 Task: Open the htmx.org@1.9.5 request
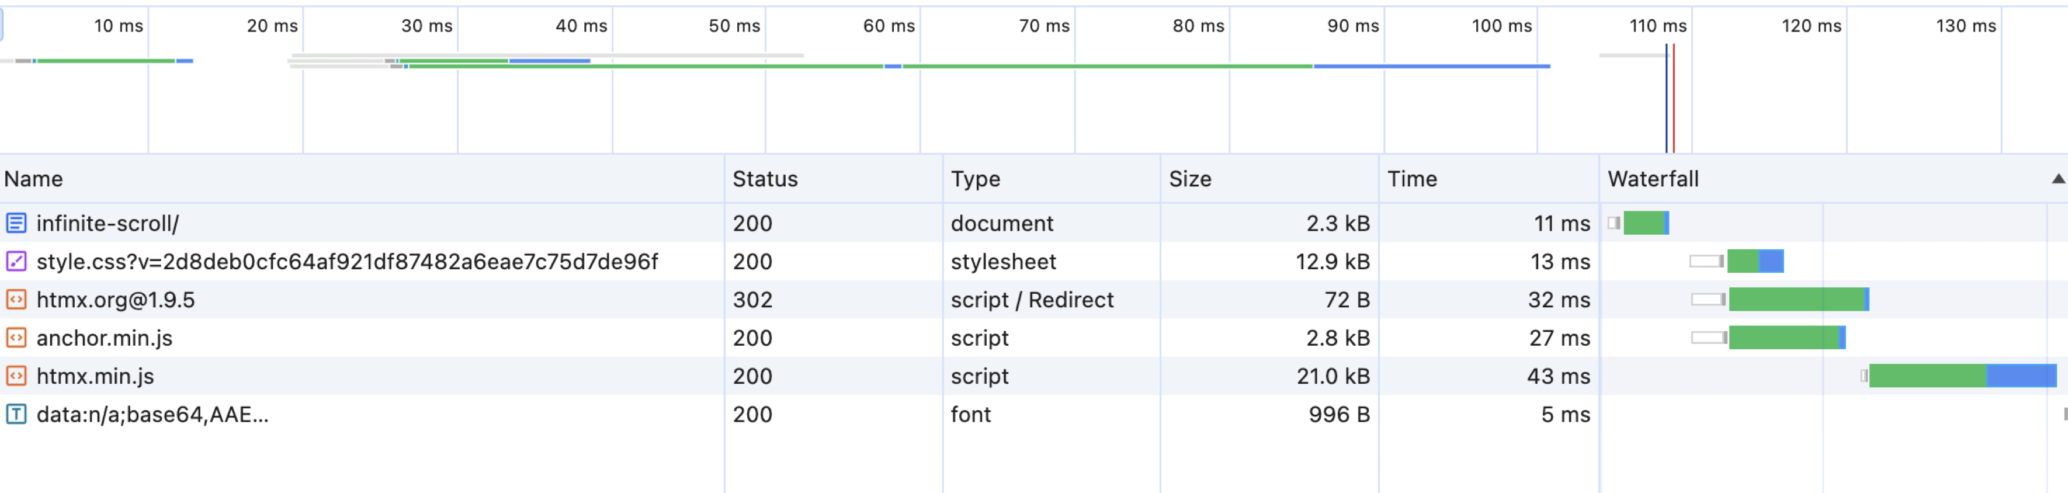[x=116, y=300]
